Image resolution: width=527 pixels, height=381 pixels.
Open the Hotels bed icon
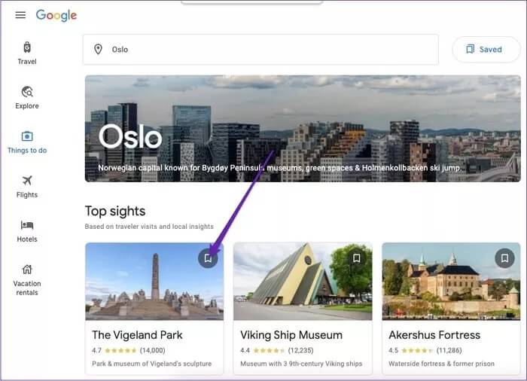pos(27,225)
